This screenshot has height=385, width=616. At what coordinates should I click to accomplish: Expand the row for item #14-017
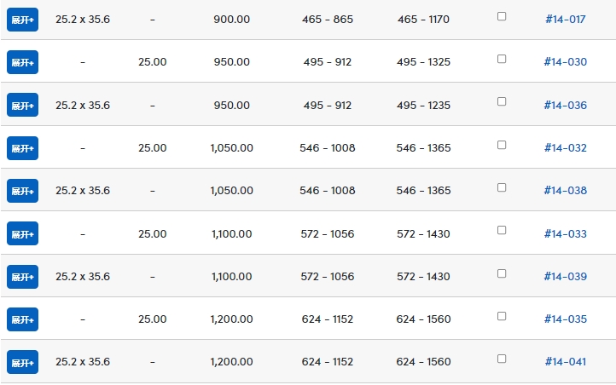(22, 20)
